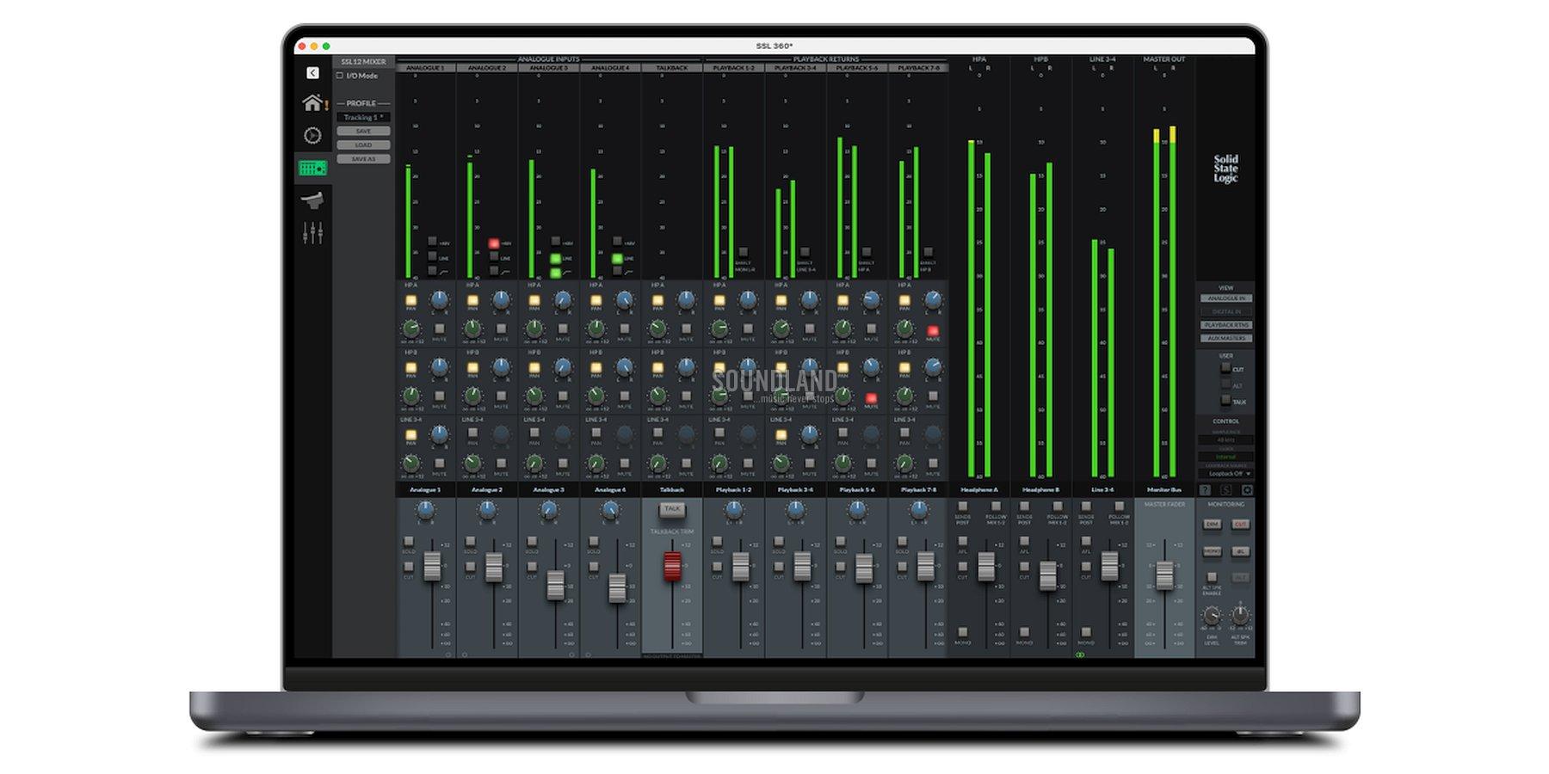Open the settings gear icon under Control section
Image resolution: width=1549 pixels, height=774 pixels.
pyautogui.click(x=1246, y=490)
